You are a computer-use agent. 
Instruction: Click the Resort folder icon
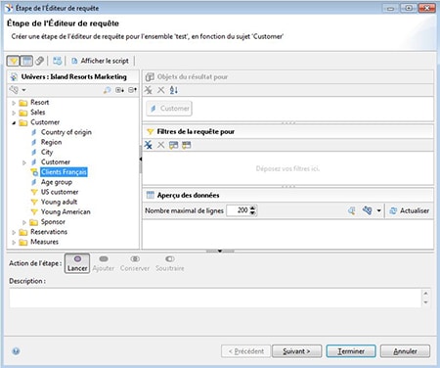(x=23, y=103)
